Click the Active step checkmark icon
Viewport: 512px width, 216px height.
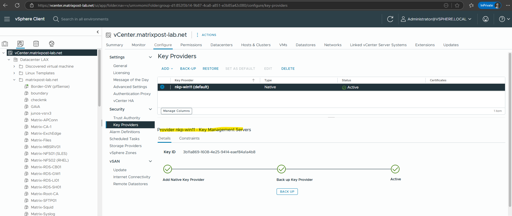point(395,169)
